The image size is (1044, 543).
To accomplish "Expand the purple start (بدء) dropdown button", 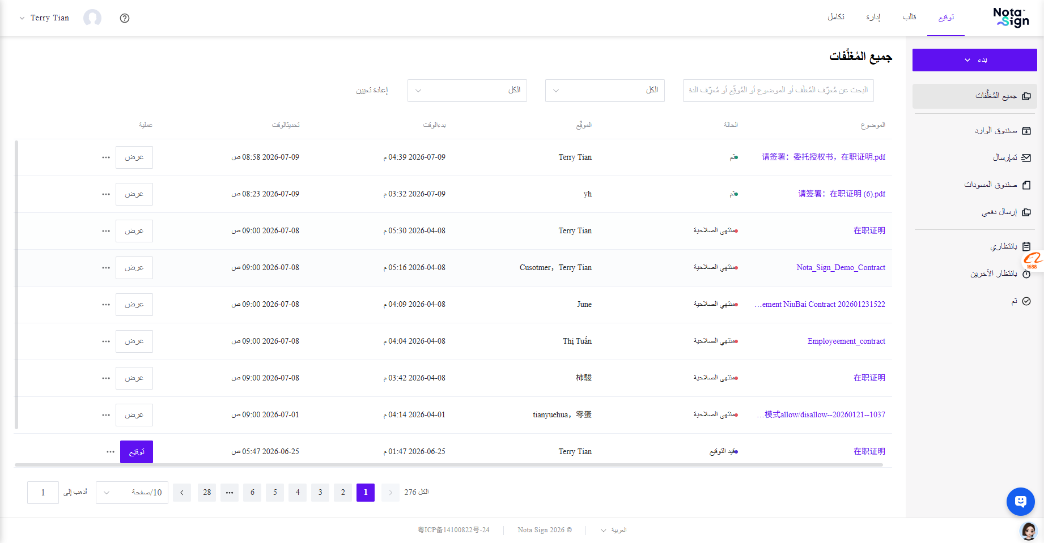I will [975, 60].
